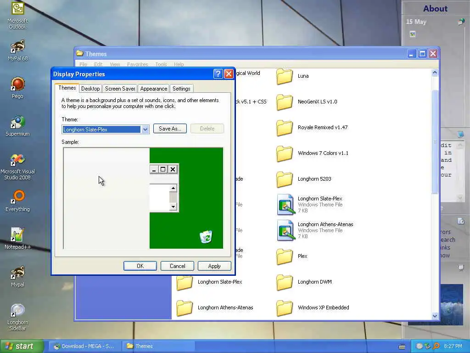Select the Luna folder in Themes

tap(292, 76)
